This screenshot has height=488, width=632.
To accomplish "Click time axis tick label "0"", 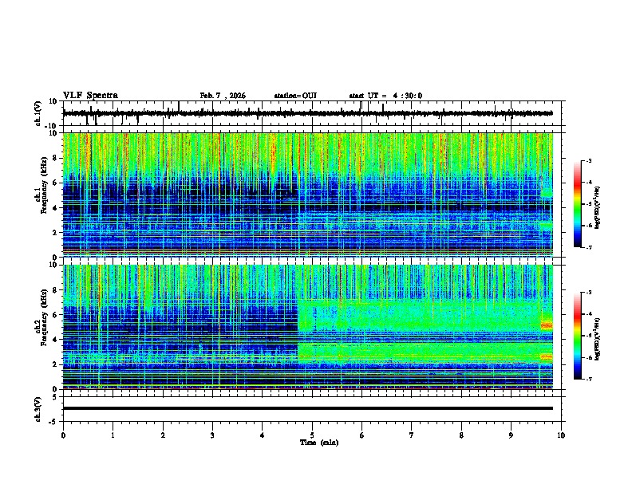I will click(63, 435).
